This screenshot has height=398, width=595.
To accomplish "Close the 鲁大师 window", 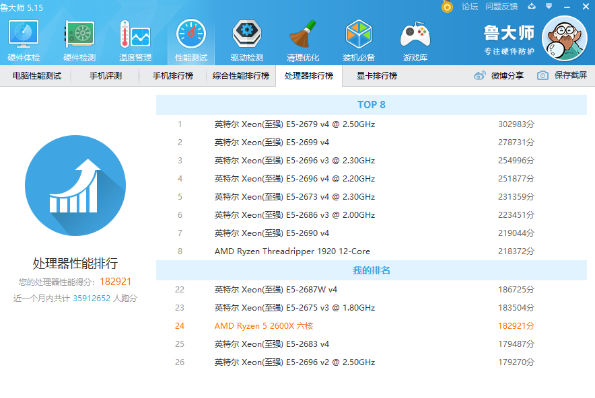I will pos(586,7).
